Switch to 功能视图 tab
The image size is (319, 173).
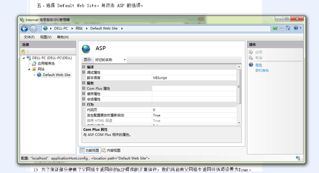(90, 151)
